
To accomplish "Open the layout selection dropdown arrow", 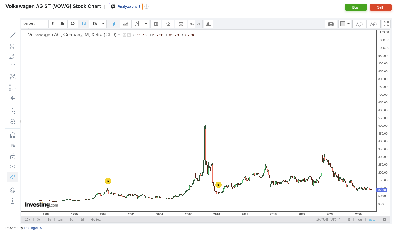I will [349, 24].
